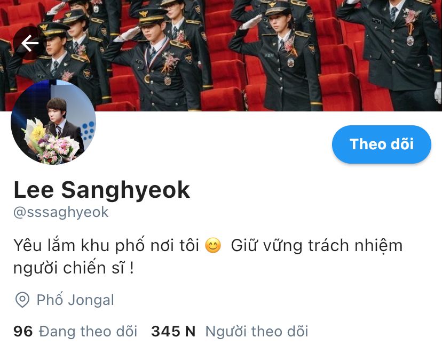442x354 pixels.
Task: Click the Theo dõi follow button
Action: 381,144
